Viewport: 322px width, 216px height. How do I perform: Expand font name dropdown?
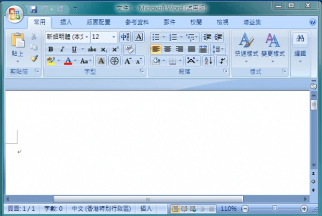click(x=87, y=37)
